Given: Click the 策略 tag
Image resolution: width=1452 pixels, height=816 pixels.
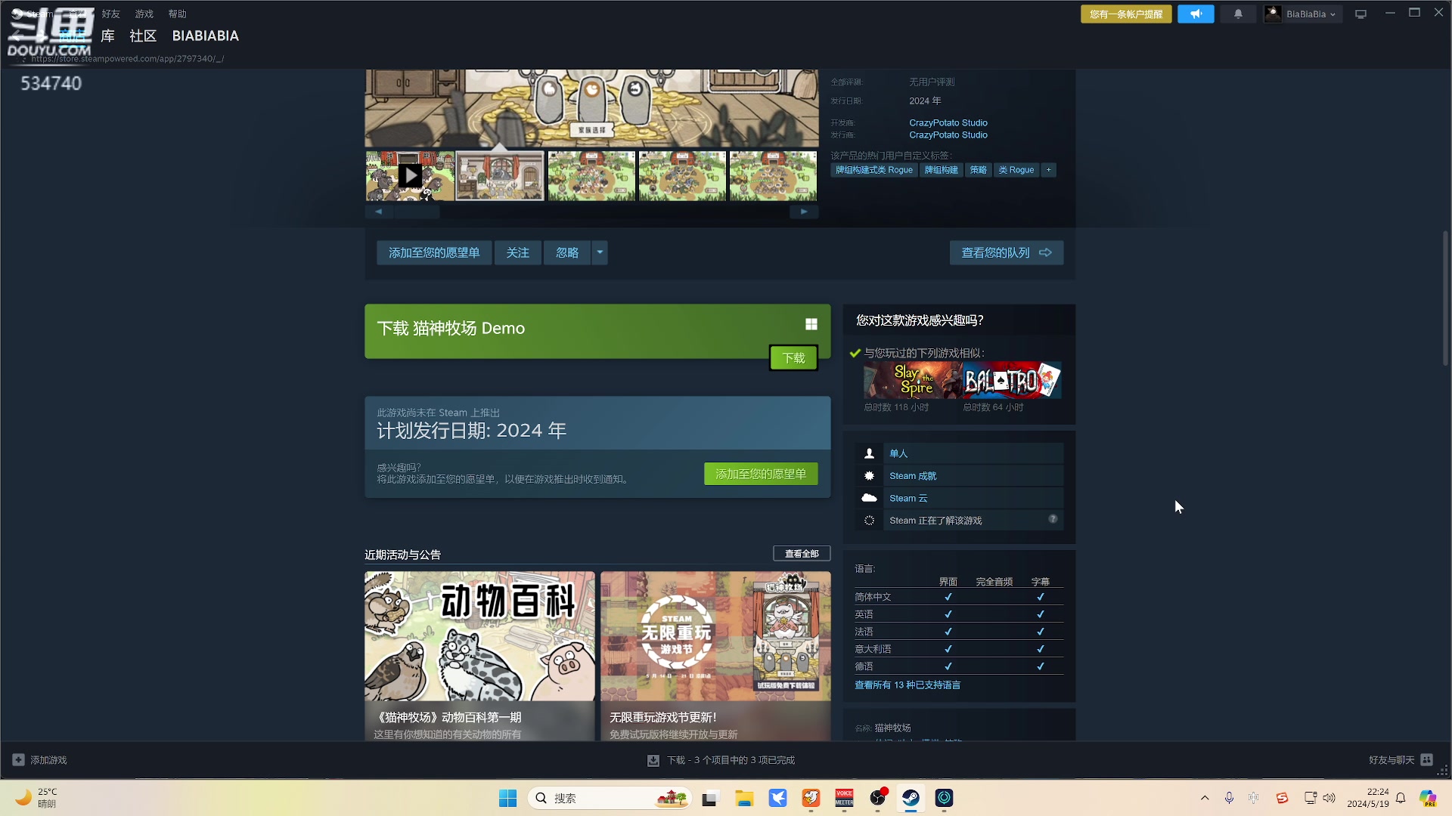Looking at the screenshot, I should coord(979,170).
